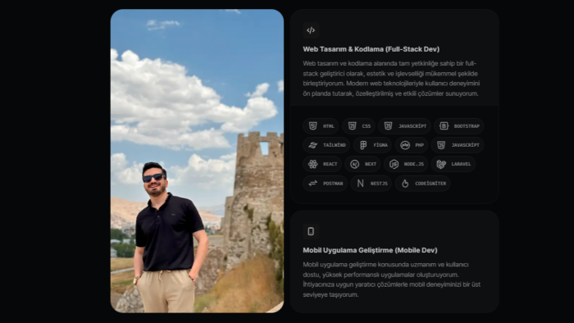Viewport: 574px width, 323px height.
Task: Select the Node.js skill badge
Action: pos(406,164)
